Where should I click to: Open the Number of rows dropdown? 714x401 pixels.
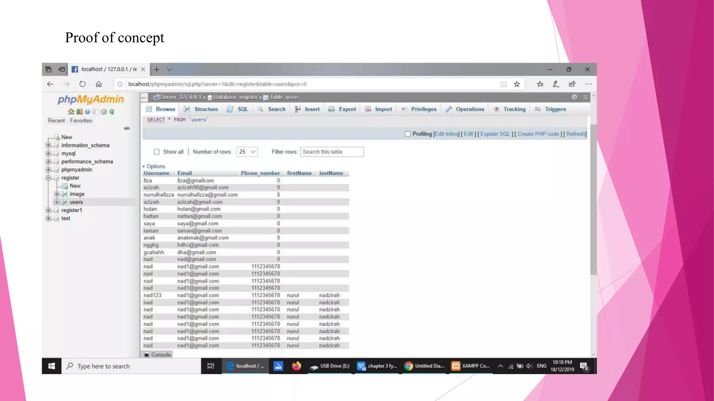click(247, 152)
